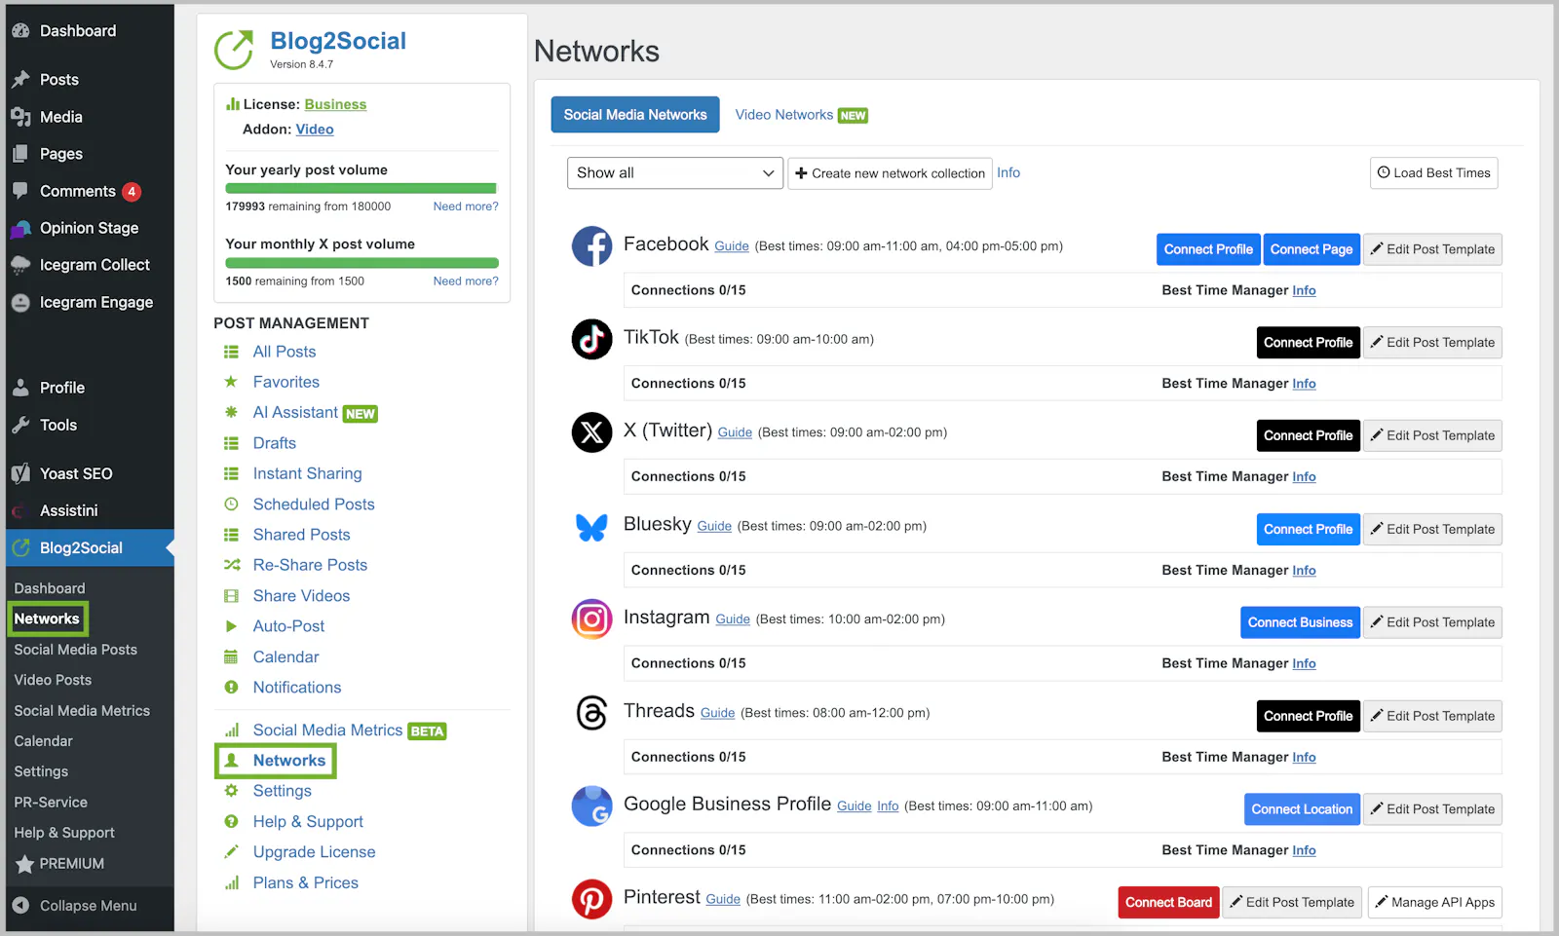Click the Auto-Post play icon
Screen dimensions: 1559x936
[231, 626]
